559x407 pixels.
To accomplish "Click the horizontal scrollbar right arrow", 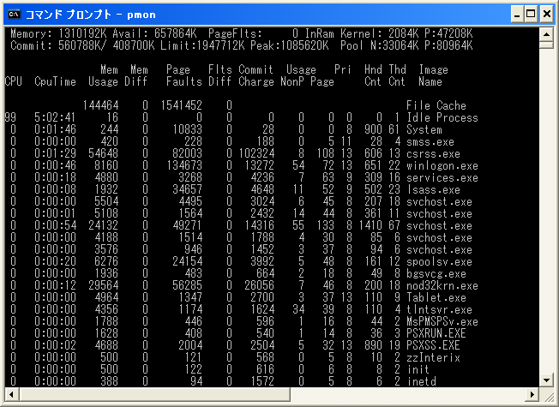I will (532, 394).
